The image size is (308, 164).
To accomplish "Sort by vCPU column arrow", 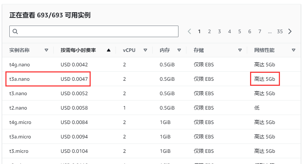I will tap(145, 50).
